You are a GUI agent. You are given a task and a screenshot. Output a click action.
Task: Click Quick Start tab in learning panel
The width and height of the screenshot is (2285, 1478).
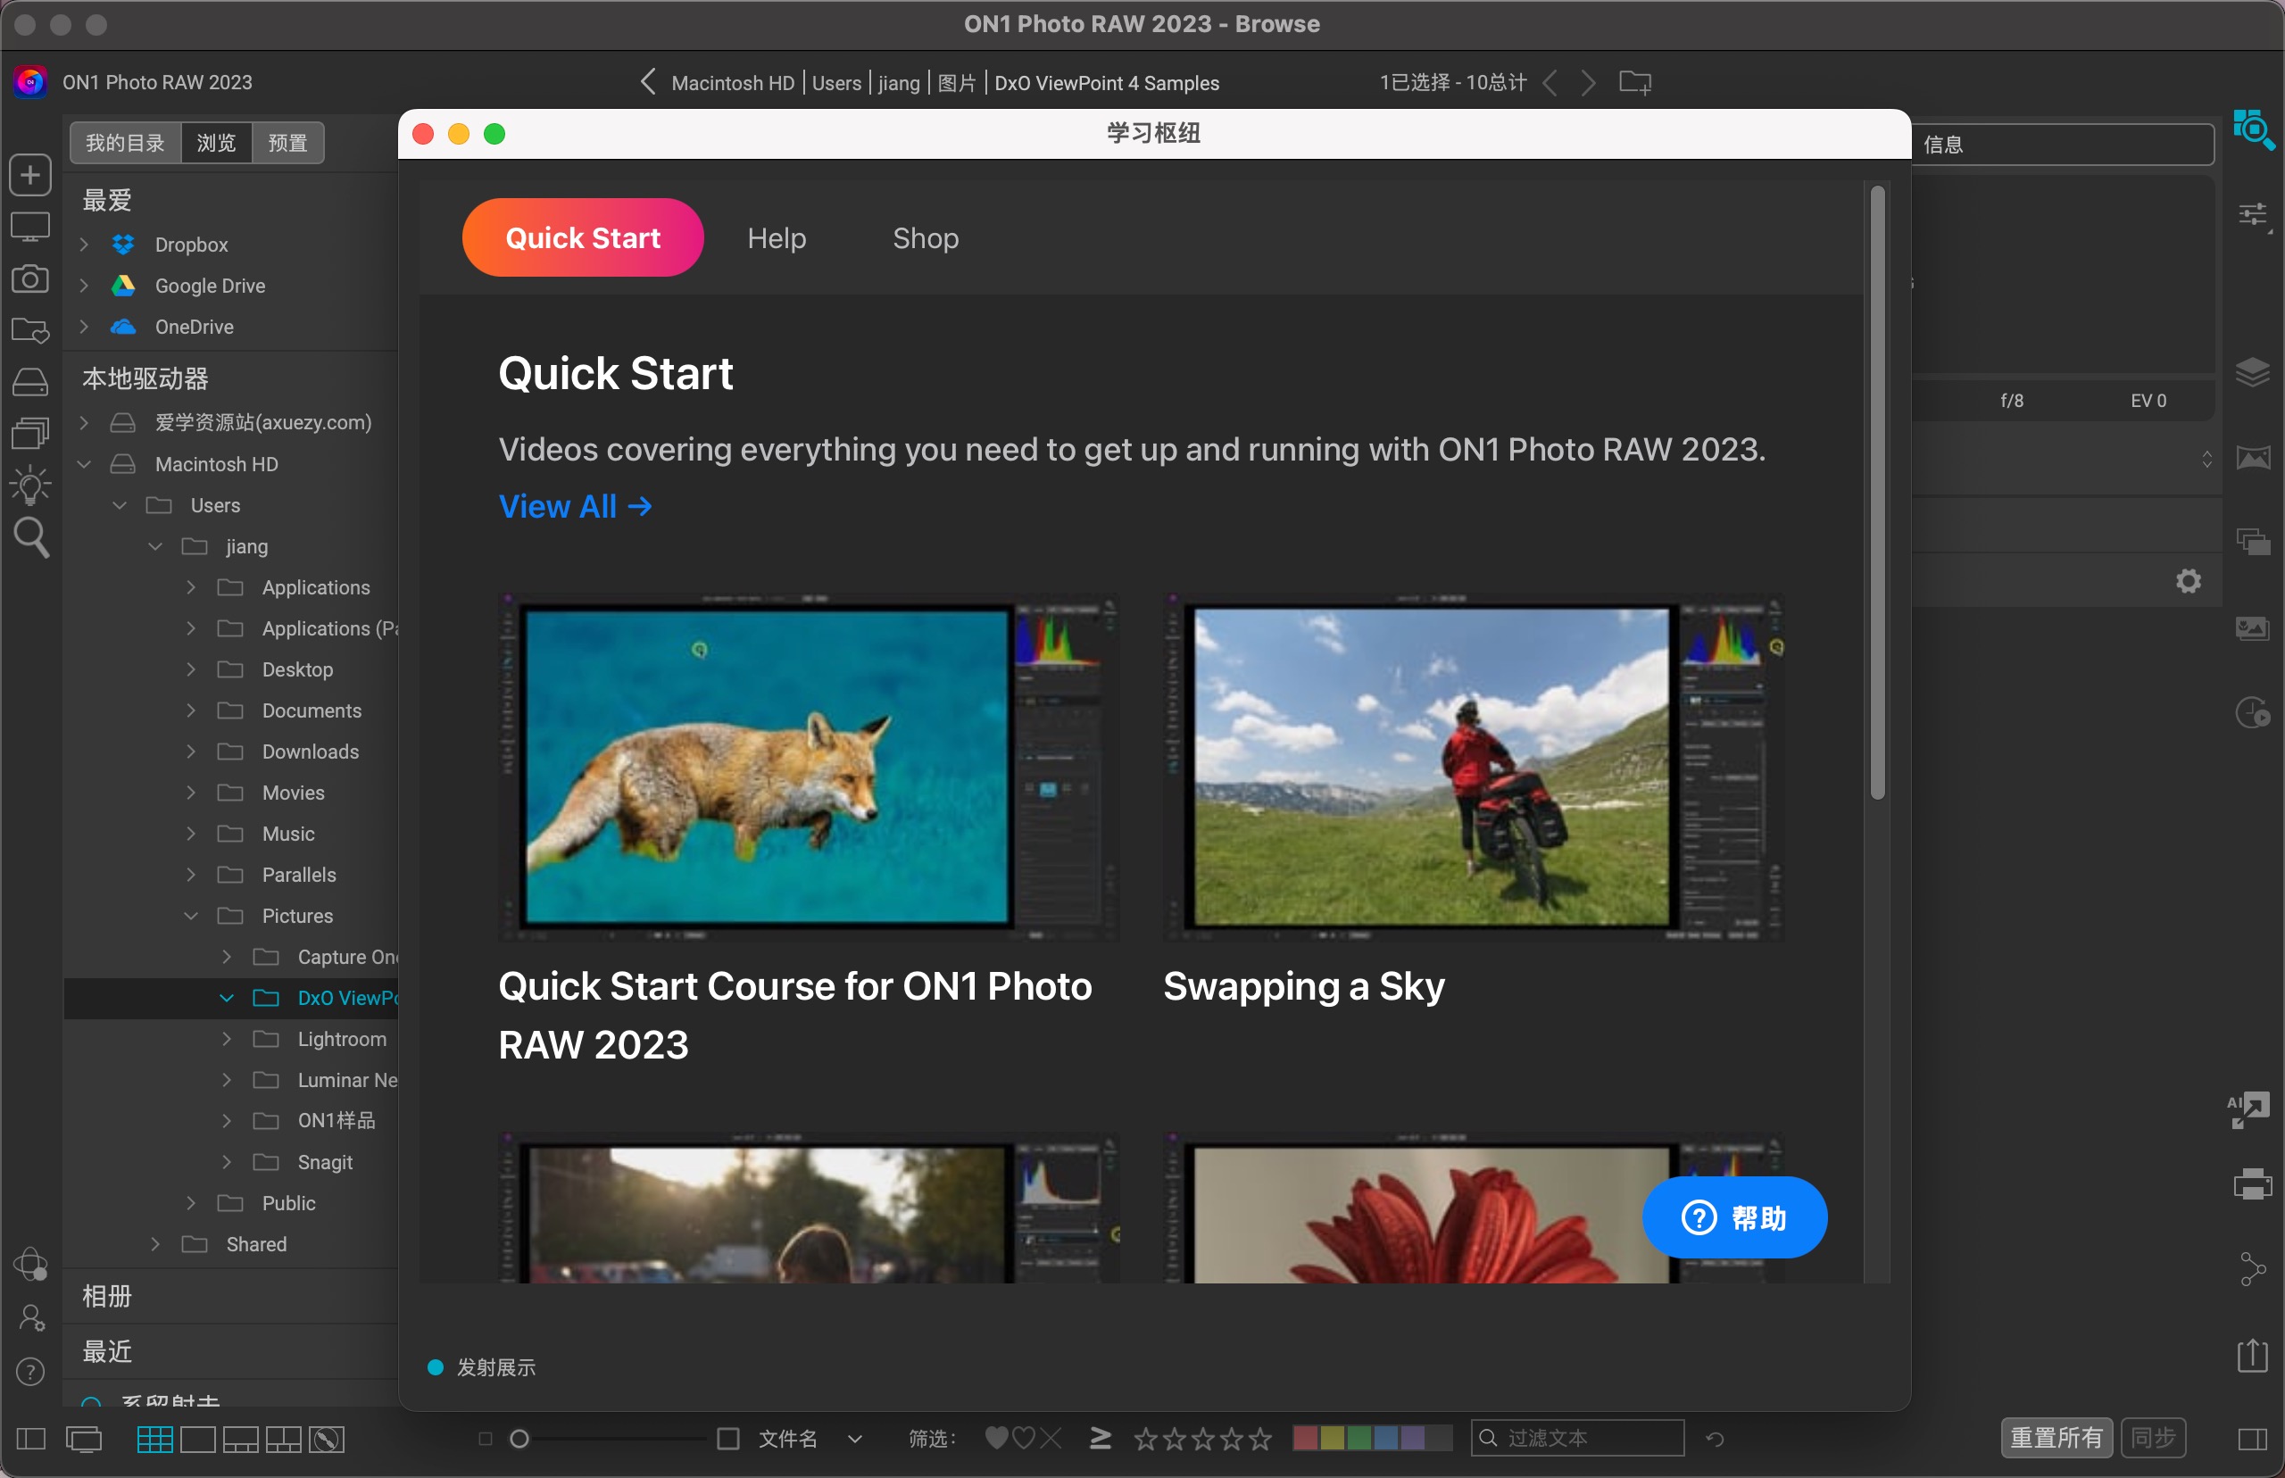coord(583,238)
